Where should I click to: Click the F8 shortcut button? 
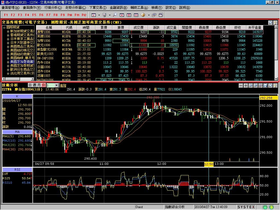[x=56, y=15]
